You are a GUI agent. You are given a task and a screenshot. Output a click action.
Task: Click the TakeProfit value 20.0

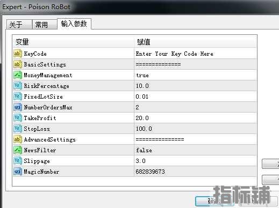click(x=142, y=118)
